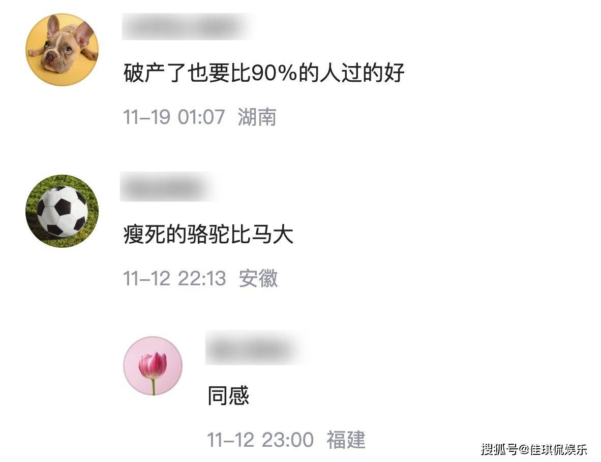601x462 pixels.
Task: Open the pink tulip avatar profile
Action: pyautogui.click(x=153, y=366)
